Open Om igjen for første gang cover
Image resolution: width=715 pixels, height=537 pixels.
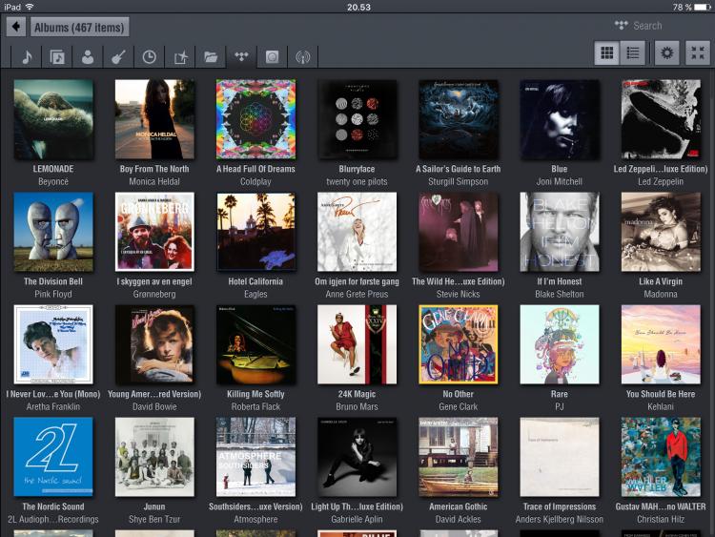[357, 232]
